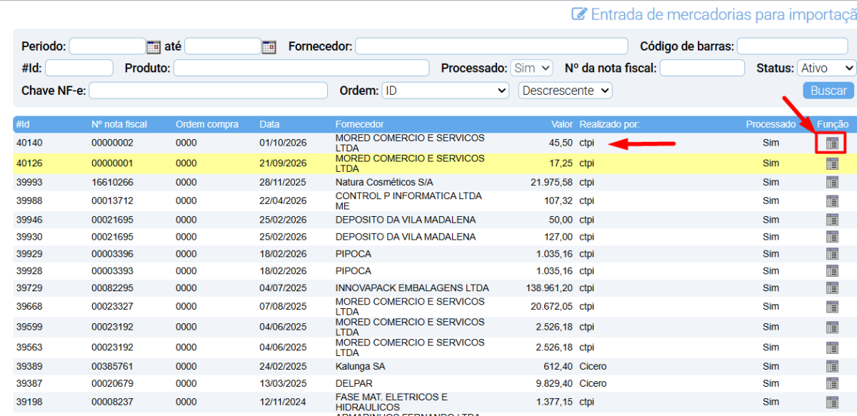
Task: Click supplier DELPAR
Action: [353, 384]
